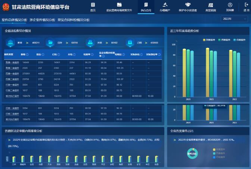
Task: Switch to 涉企案件情况分析 tab
Action: point(42,20)
